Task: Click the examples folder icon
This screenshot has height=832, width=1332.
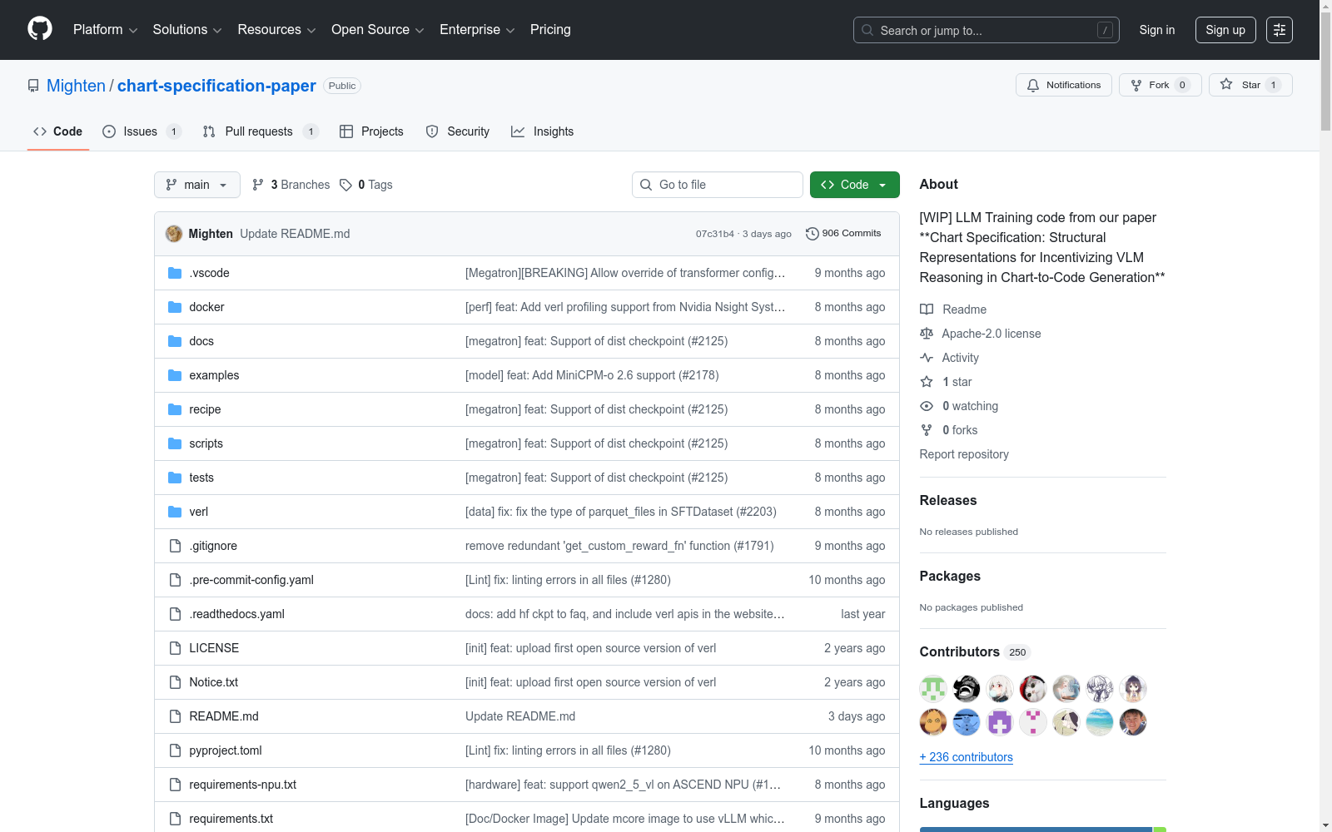Action: point(175,375)
